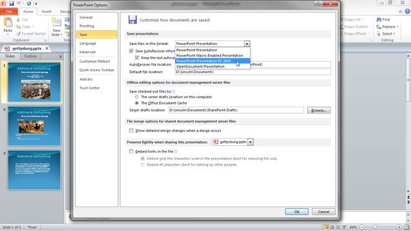Screen dimensions: 411x231
Task: Click the Redo icon in title bar
Action: [29, 4]
